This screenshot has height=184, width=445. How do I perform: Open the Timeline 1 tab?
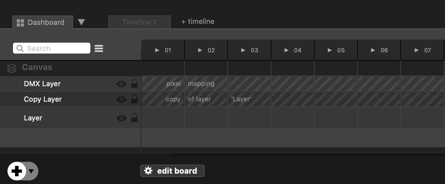pos(139,22)
